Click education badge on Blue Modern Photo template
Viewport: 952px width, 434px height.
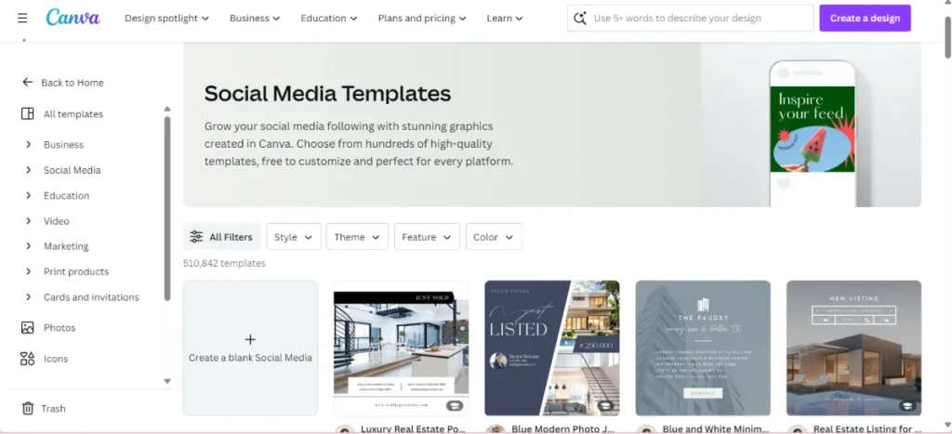[x=604, y=405]
